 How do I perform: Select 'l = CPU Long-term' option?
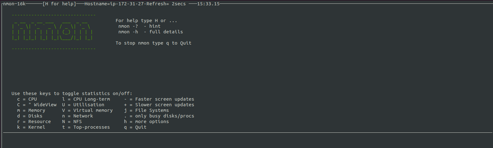(86, 99)
